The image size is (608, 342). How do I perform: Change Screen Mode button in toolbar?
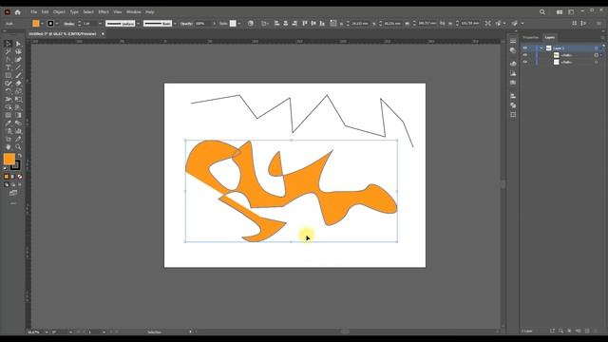13,193
